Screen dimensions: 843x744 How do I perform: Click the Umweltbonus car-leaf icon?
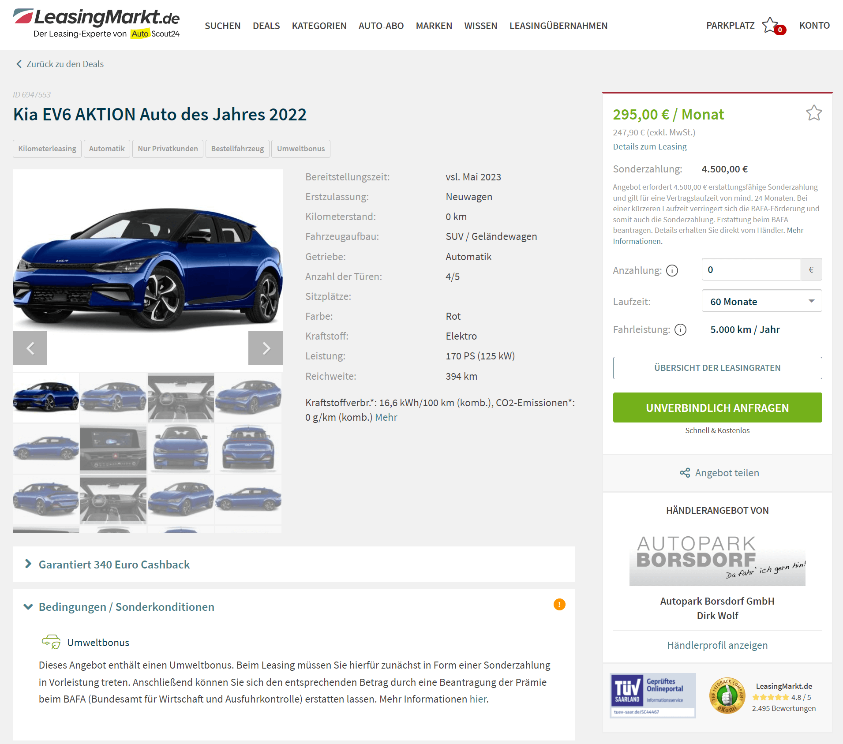pos(51,642)
